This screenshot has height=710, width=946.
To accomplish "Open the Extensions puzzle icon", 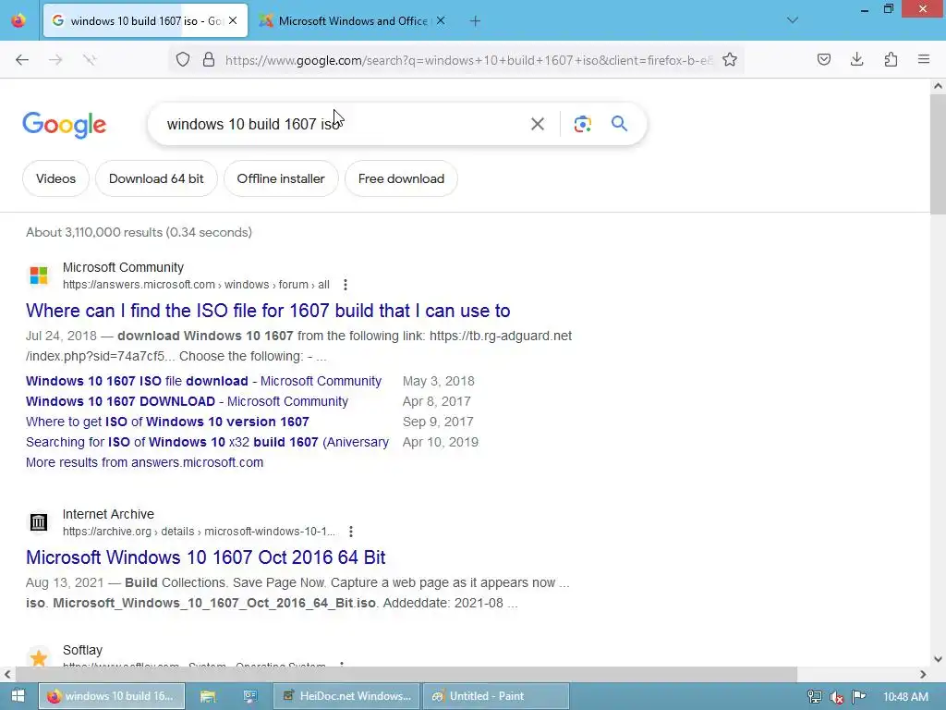I will [x=891, y=59].
